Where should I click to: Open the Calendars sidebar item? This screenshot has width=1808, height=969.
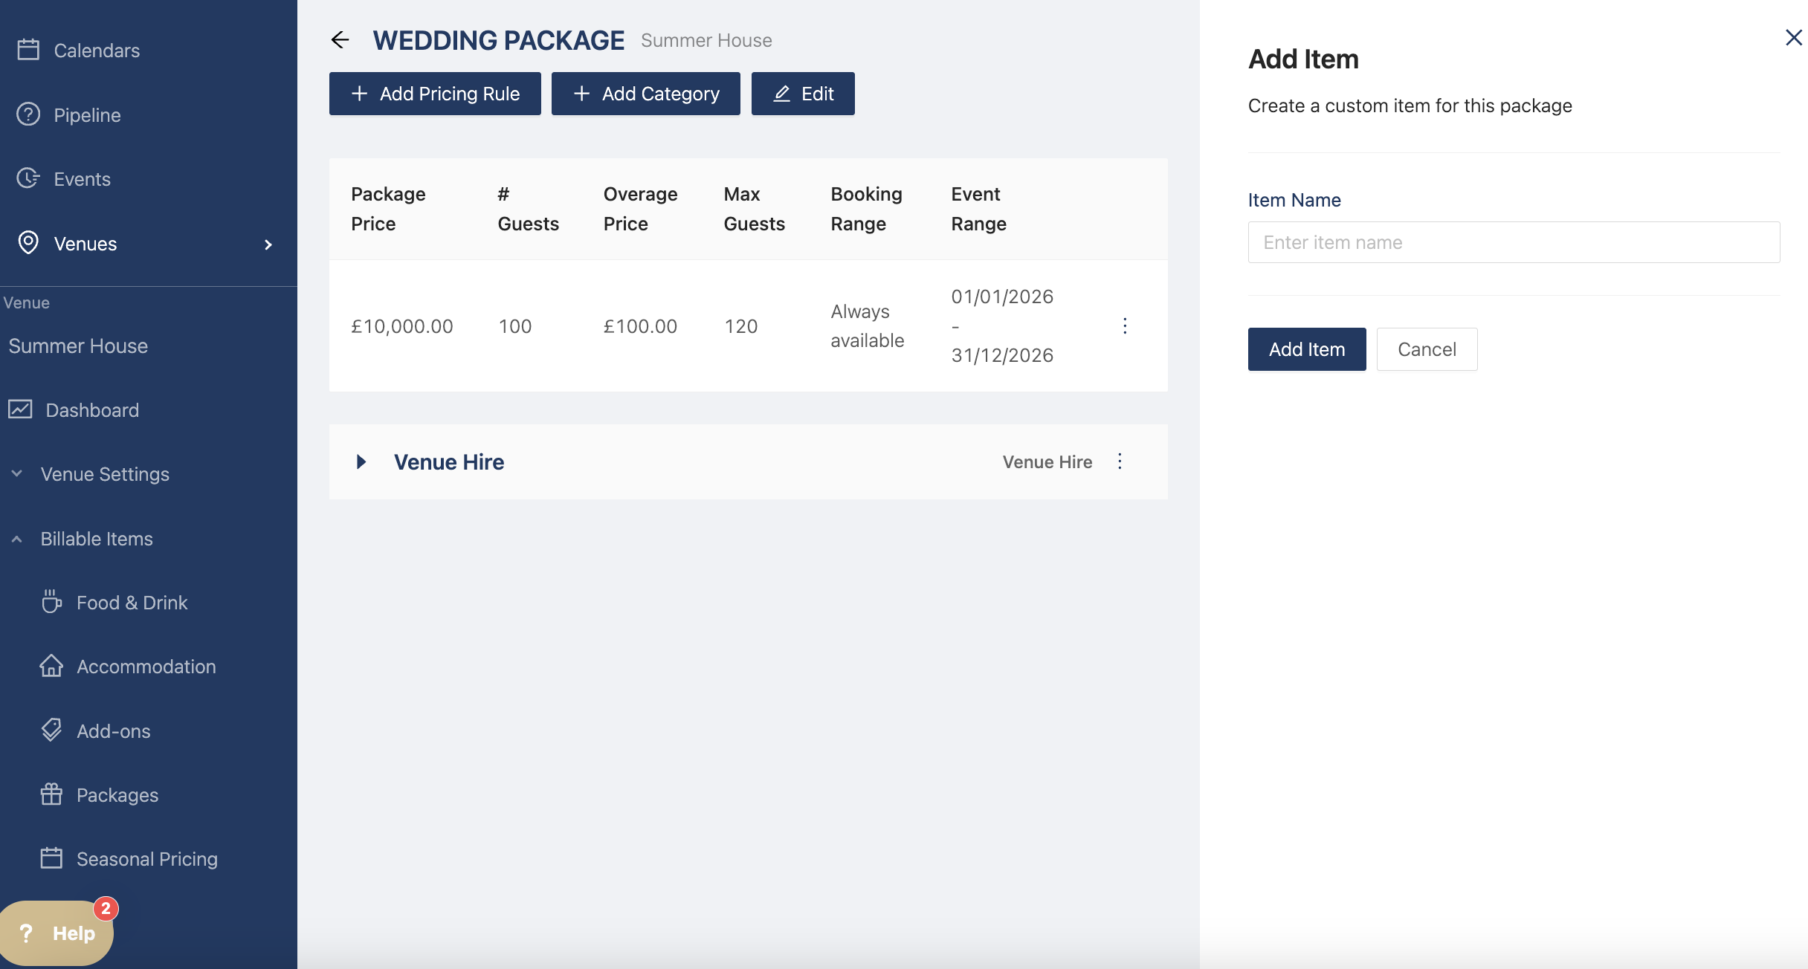tap(96, 51)
